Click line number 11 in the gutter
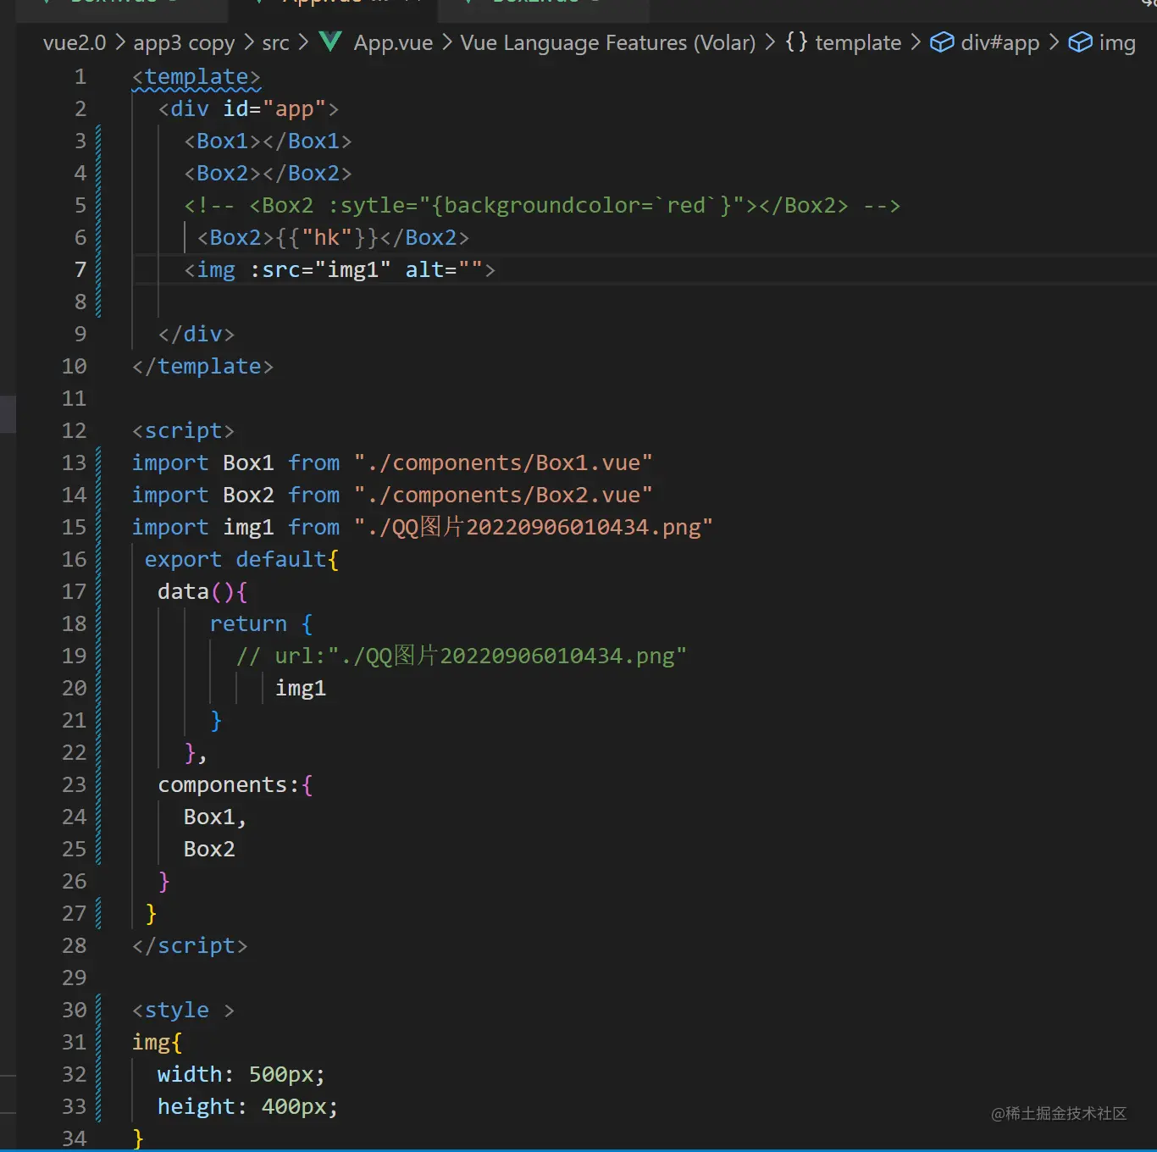Viewport: 1157px width, 1152px height. [x=75, y=399]
